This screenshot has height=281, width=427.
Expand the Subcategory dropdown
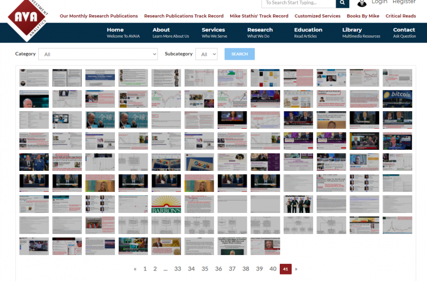click(x=206, y=54)
